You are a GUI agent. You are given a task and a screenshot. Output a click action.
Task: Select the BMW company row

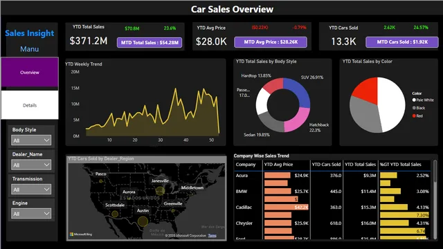pos(332,191)
